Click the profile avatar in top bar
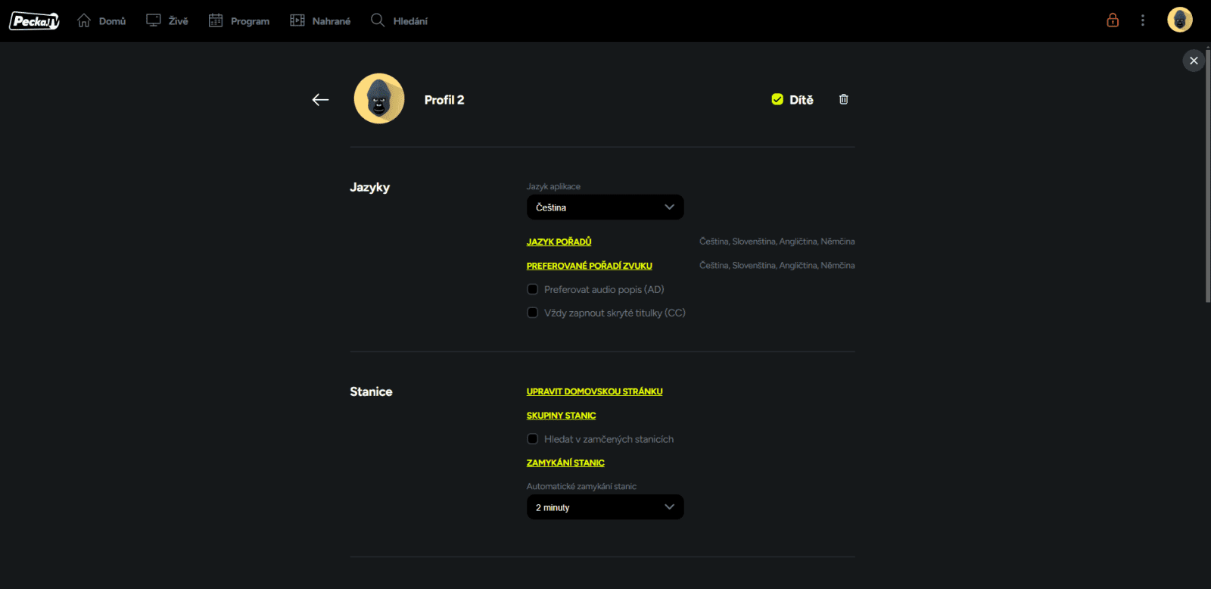1211x589 pixels. (1179, 20)
